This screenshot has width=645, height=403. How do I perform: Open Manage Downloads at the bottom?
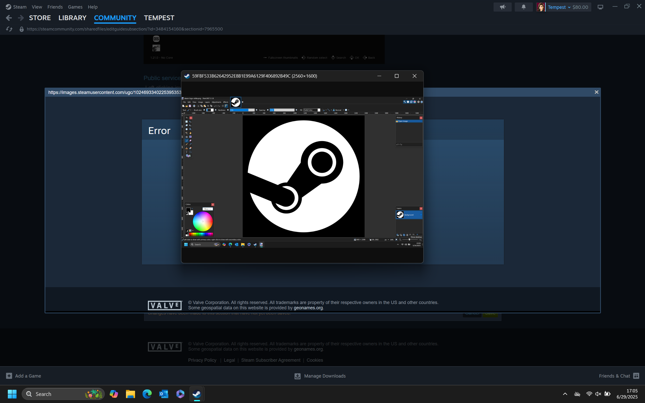tap(320, 376)
